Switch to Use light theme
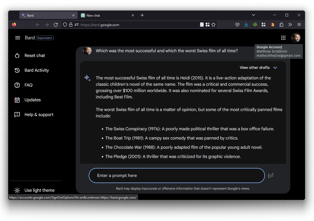The image size is (314, 221). pos(39,190)
